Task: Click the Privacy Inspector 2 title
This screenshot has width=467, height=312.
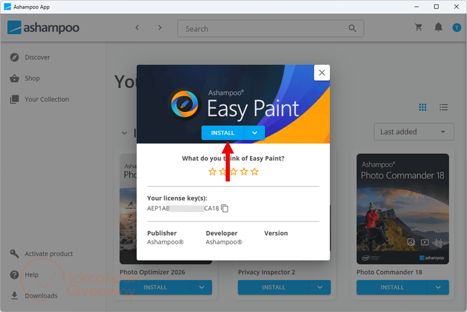Action: (267, 272)
